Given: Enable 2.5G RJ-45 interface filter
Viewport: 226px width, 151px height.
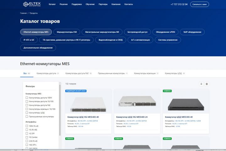Looking at the screenshot, I should tap(27, 141).
